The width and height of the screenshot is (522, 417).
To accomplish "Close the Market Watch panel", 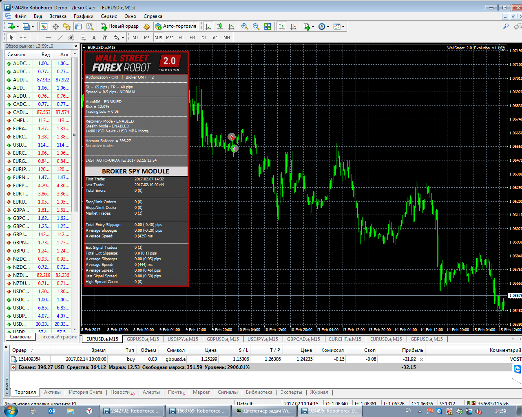I will coord(75,46).
